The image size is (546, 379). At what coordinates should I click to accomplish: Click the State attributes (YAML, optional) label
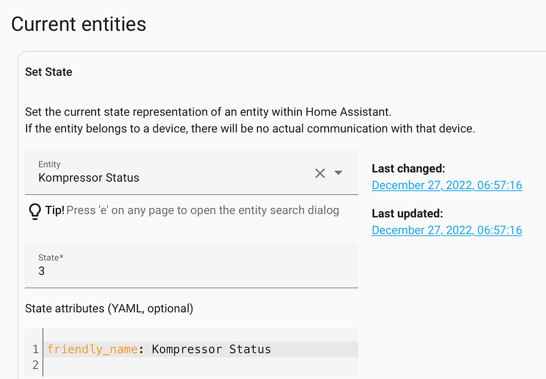pyautogui.click(x=109, y=308)
